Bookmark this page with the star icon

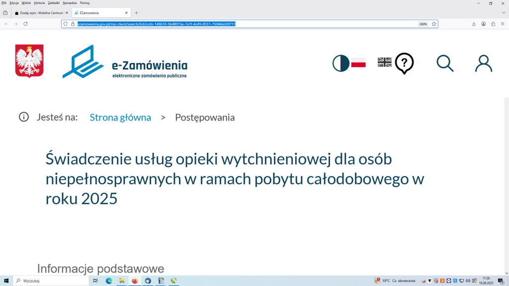click(x=434, y=24)
